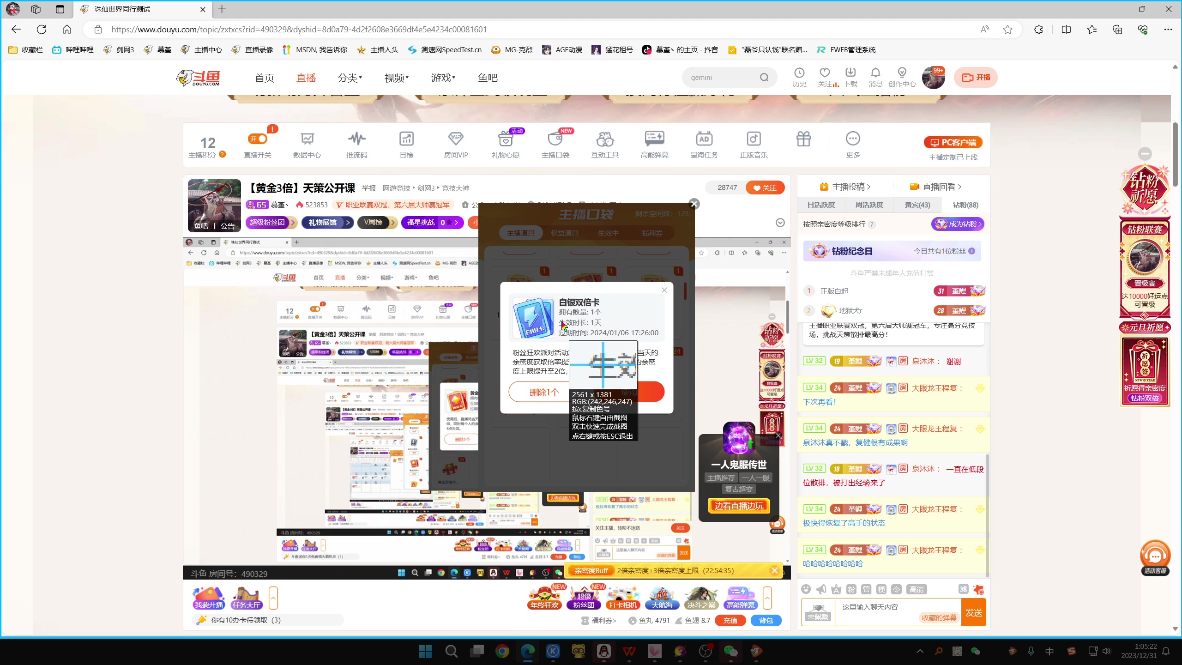Open the V周榜 weekly ranking badge
This screenshot has width=1182, height=665.
(x=377, y=223)
